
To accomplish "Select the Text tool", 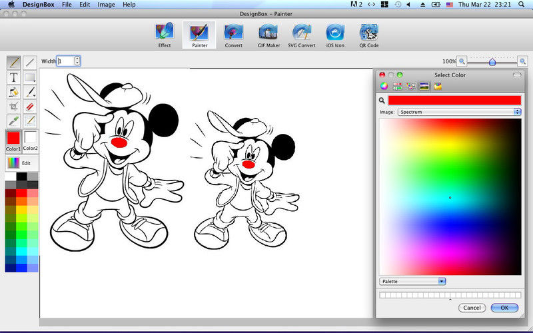I will point(13,77).
